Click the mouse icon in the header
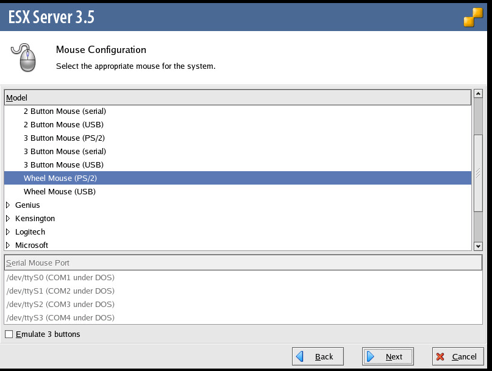Image resolution: width=492 pixels, height=371 pixels. click(x=24, y=57)
